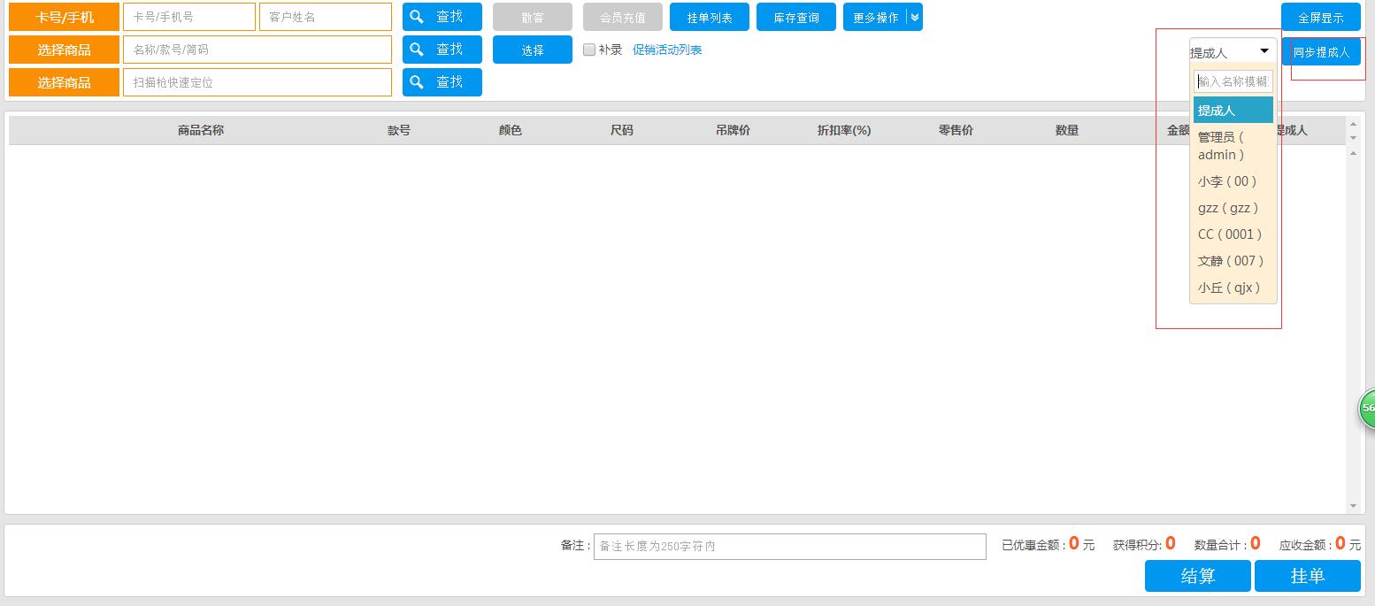
Task: Expand the chevron icon on the 更多操作 button
Action: [914, 16]
